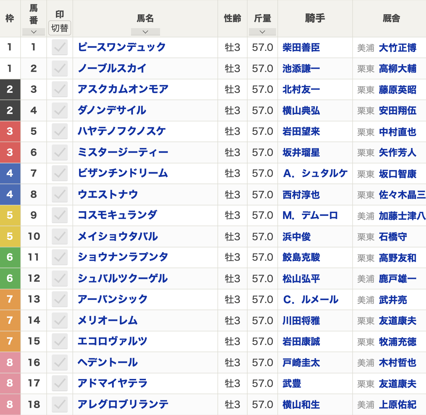Toggle mark checkbox for コスモキュランダ
426x415 pixels.
tap(60, 215)
